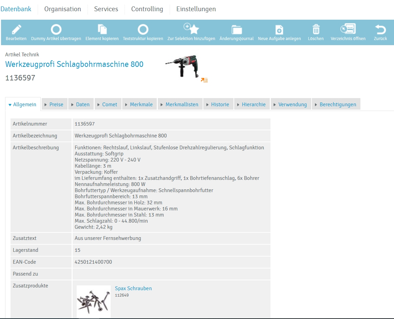
Task: Expand the Preise tab
Action: click(55, 105)
